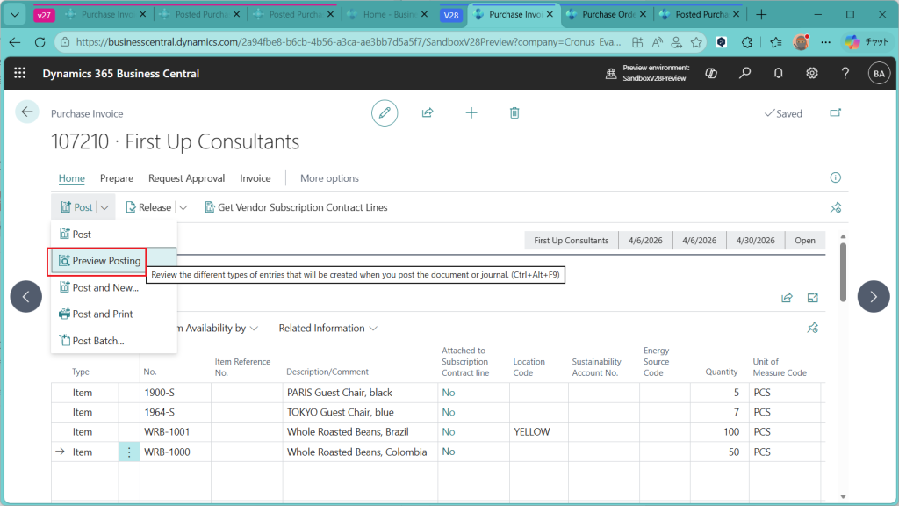Open the settings gear icon

pos(812,74)
